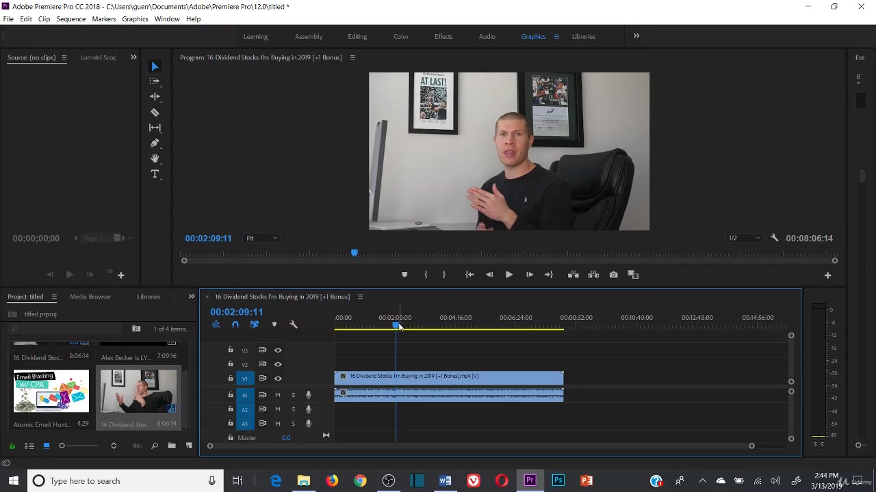Step back one frame
This screenshot has width=876, height=492.
pos(489,275)
